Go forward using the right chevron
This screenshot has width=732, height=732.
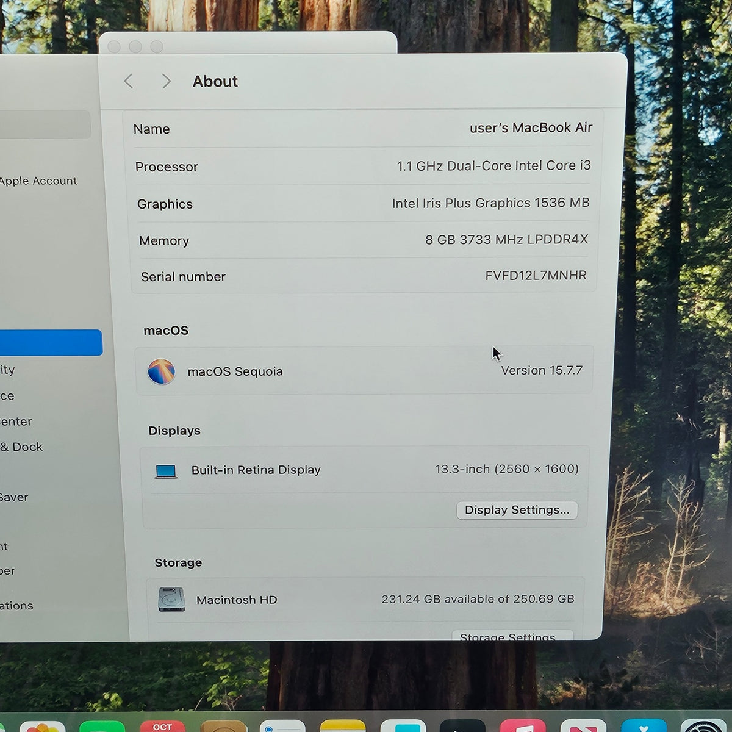coord(166,81)
